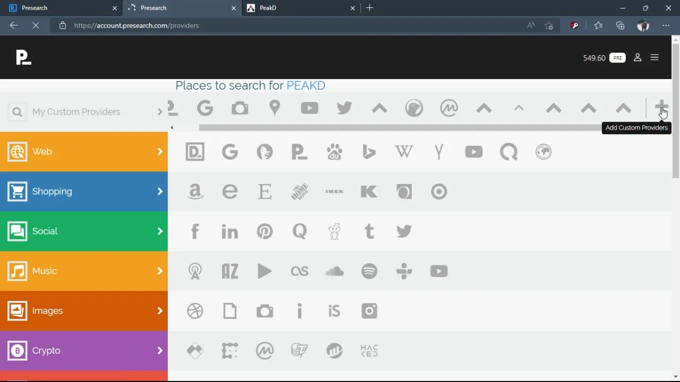Click the Dribbble icon in Images row
680x382 pixels.
click(195, 311)
